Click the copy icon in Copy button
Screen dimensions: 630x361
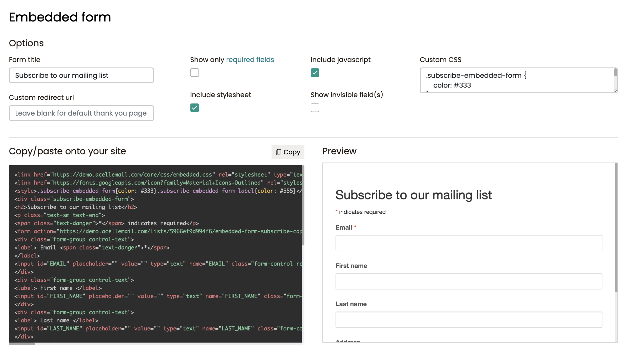click(278, 152)
